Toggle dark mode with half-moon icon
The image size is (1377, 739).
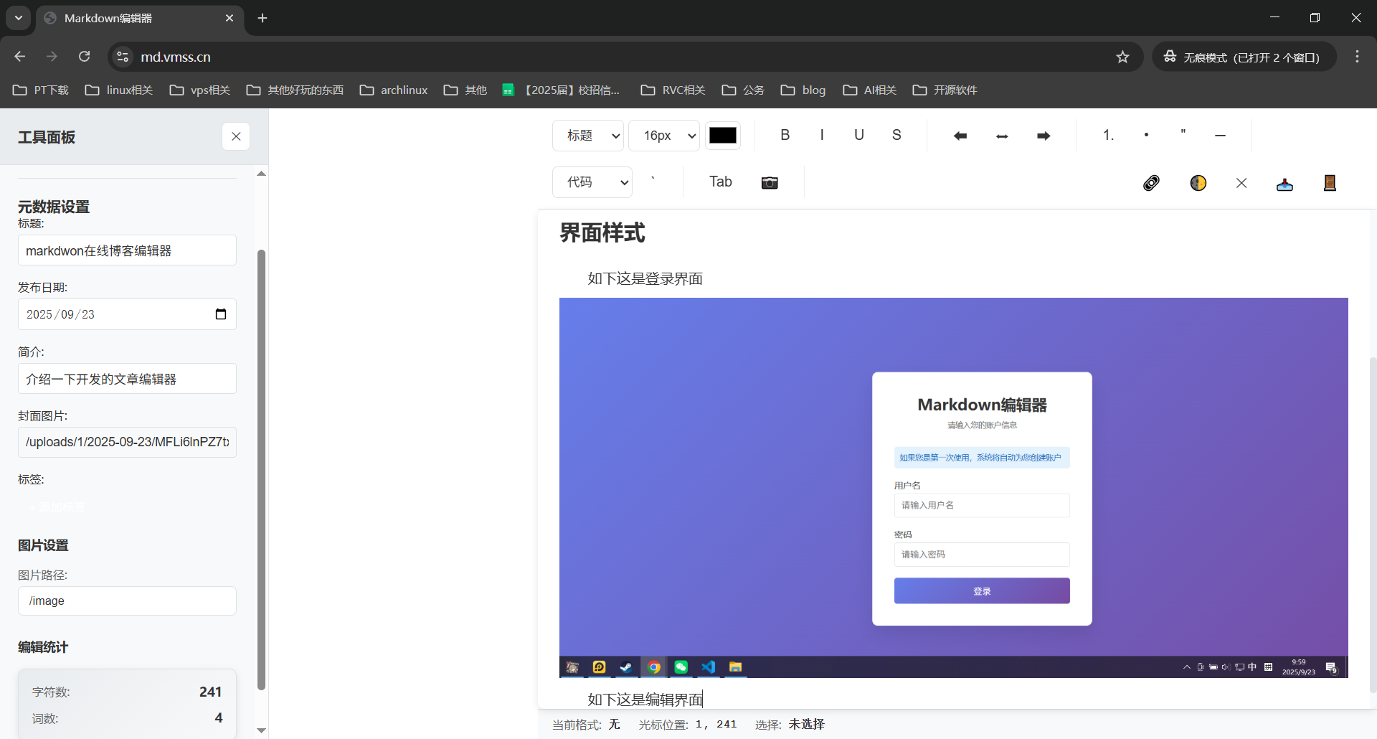coord(1198,183)
